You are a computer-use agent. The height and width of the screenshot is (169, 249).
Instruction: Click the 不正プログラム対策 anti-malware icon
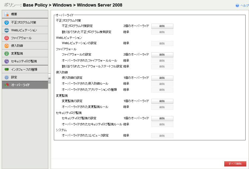pos(7,23)
